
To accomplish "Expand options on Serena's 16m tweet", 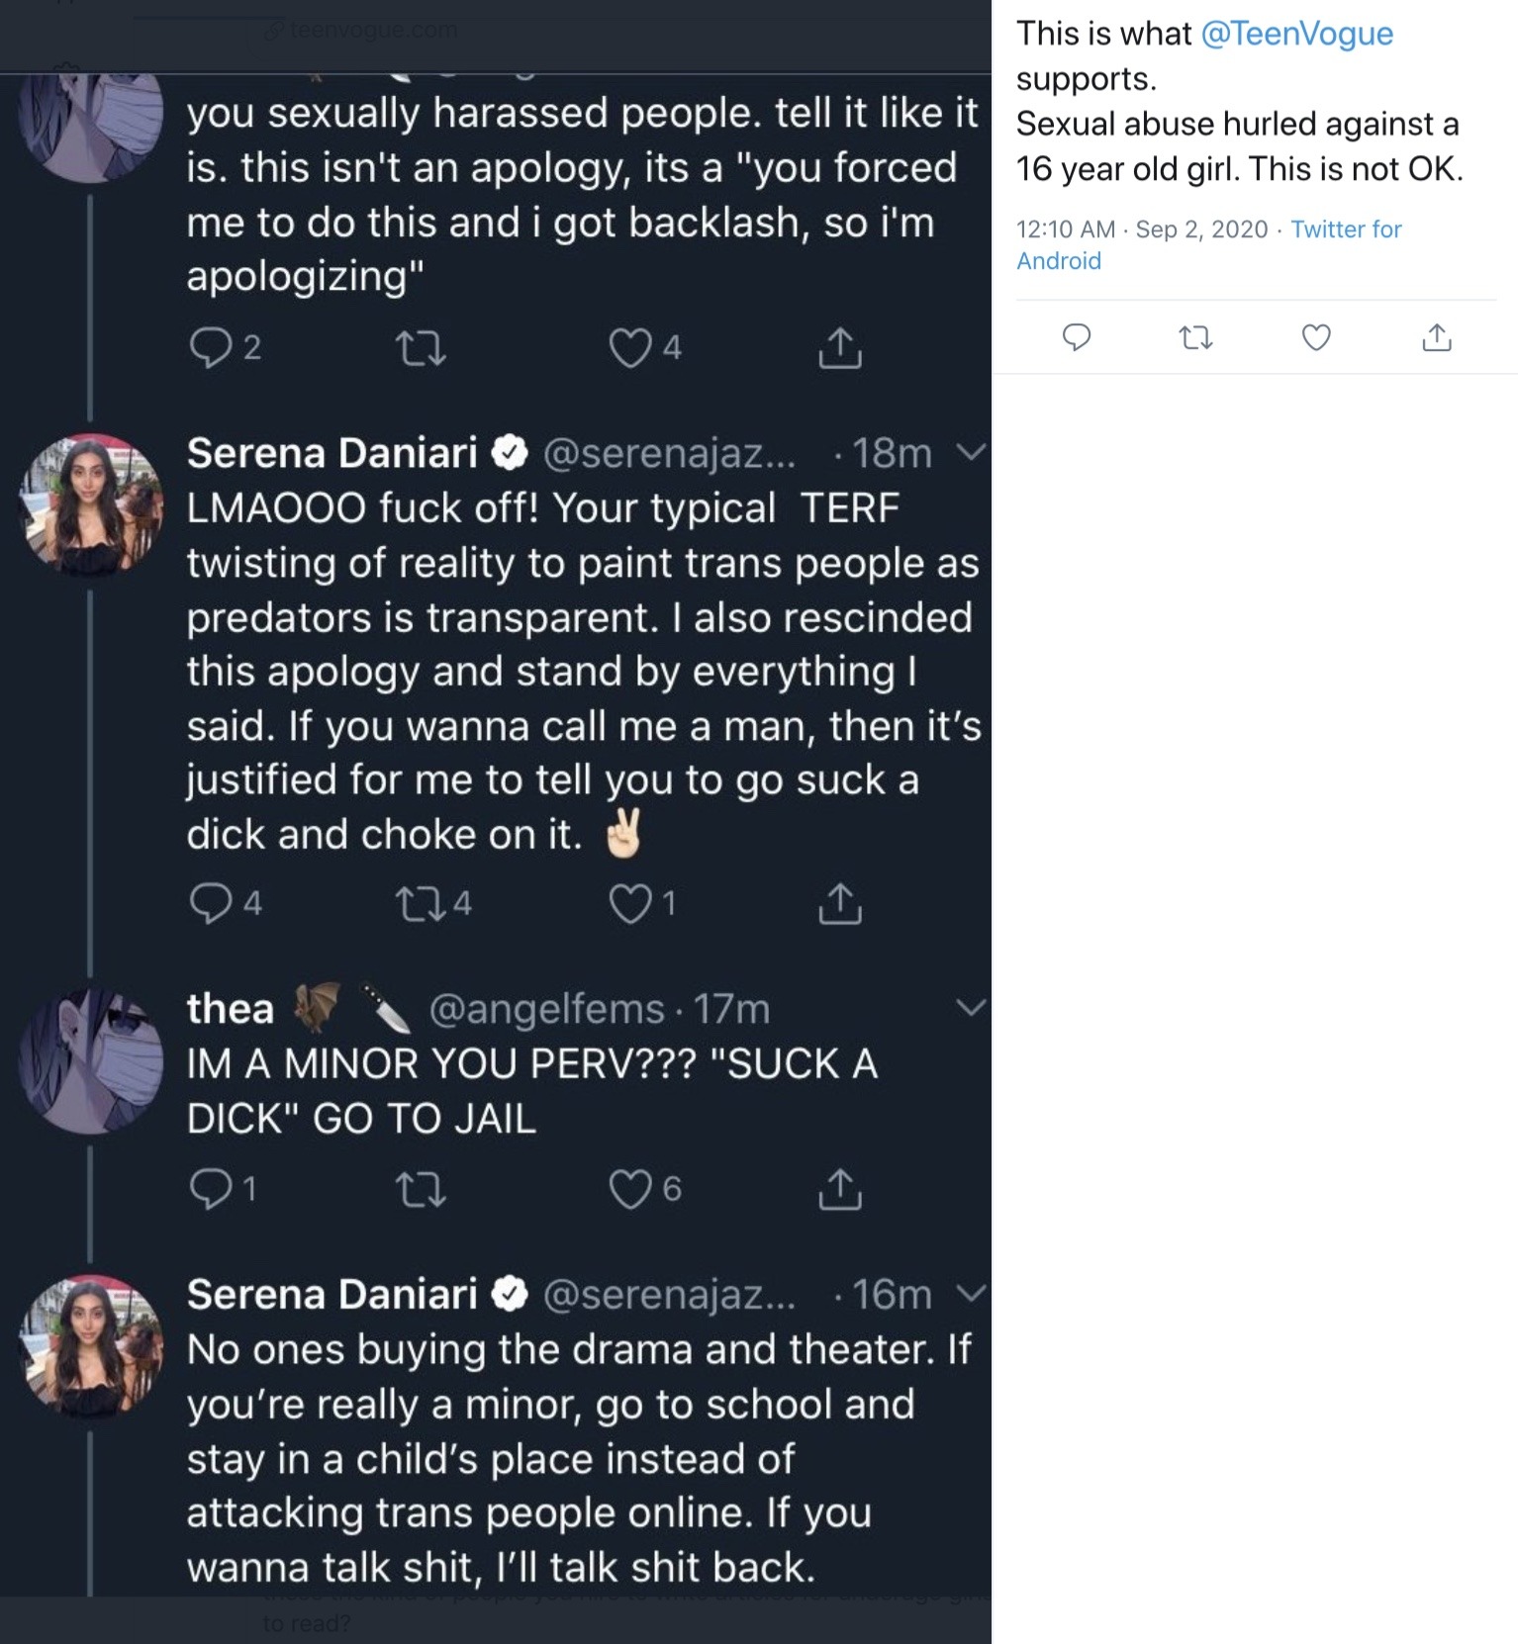I will (971, 1294).
